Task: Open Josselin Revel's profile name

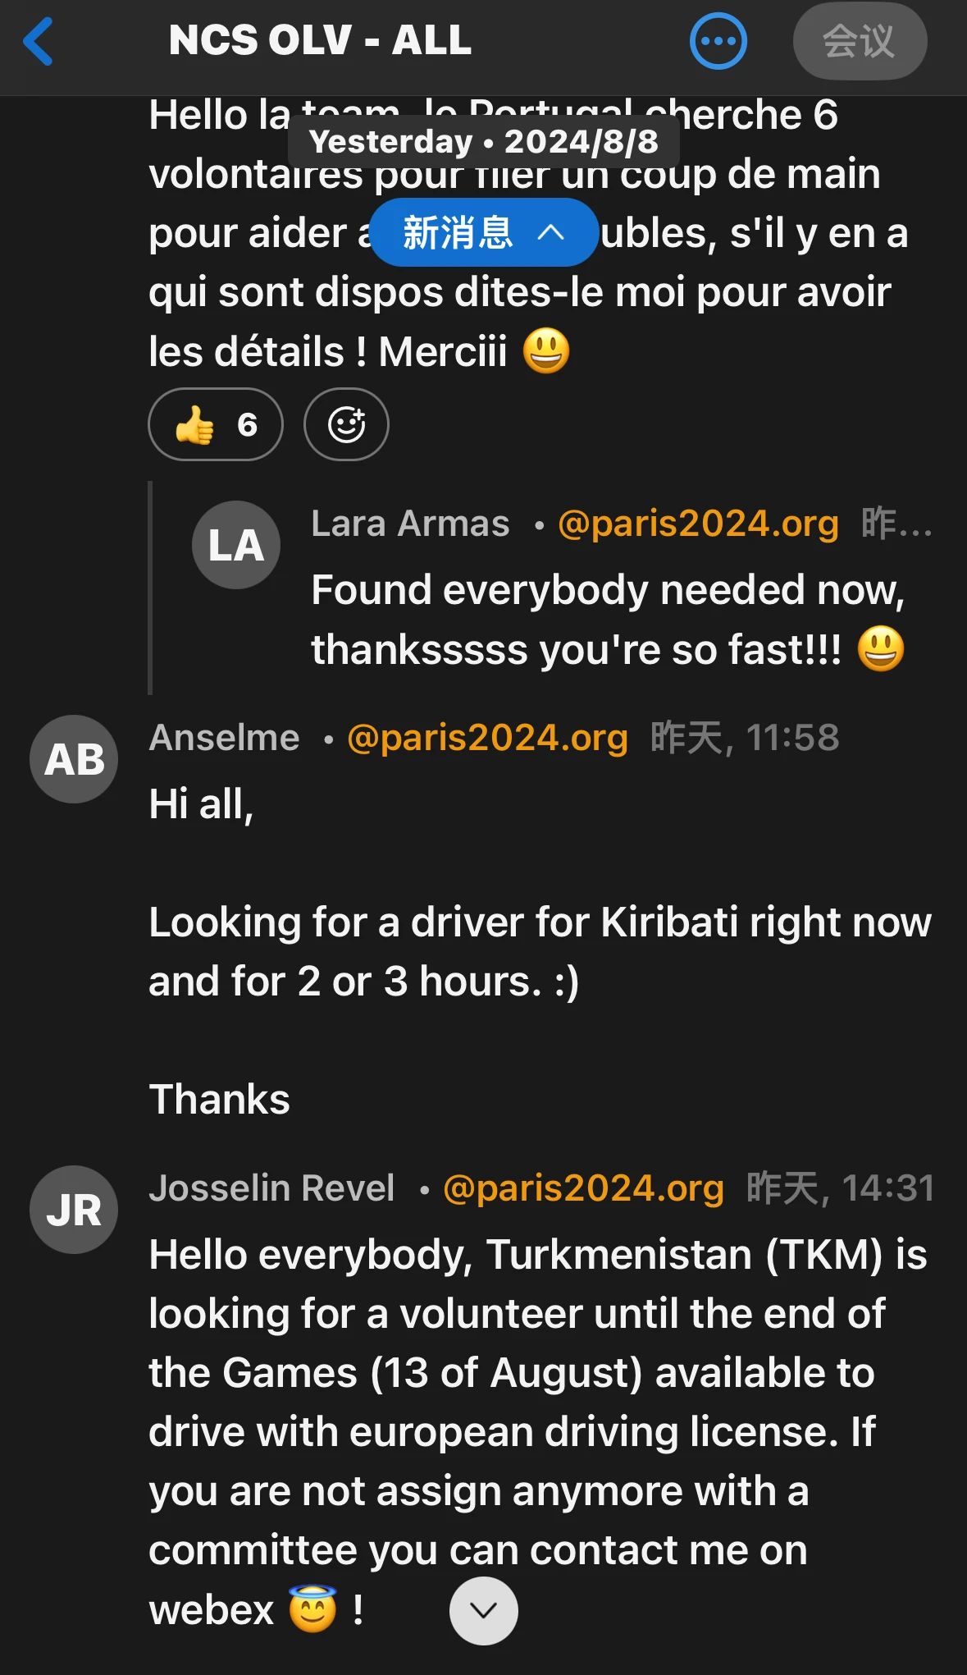Action: (271, 1188)
